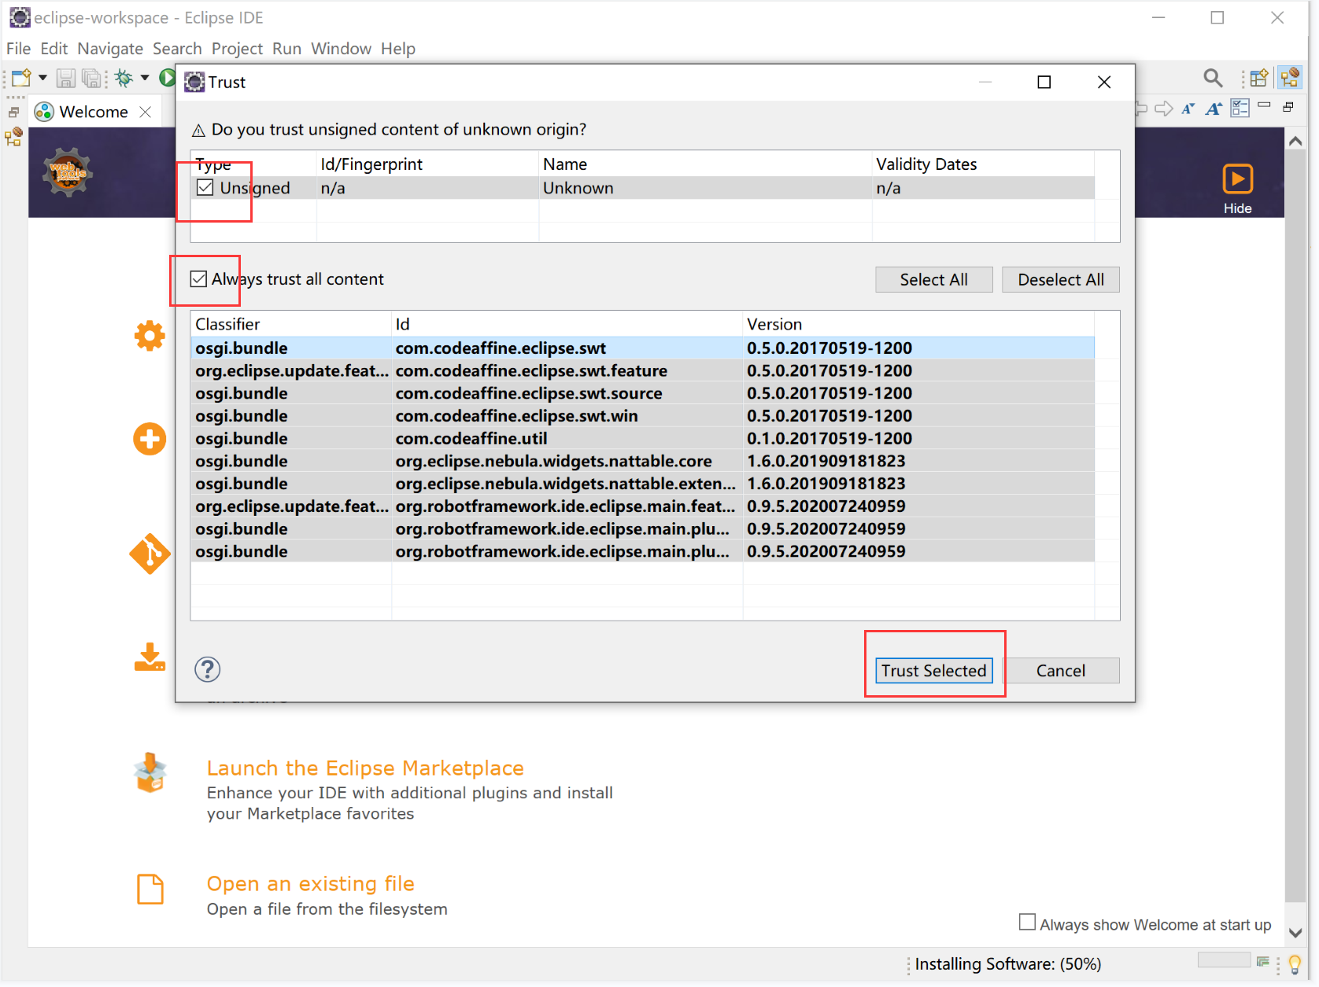1319x987 pixels.
Task: Open the Window menu
Action: click(x=341, y=49)
